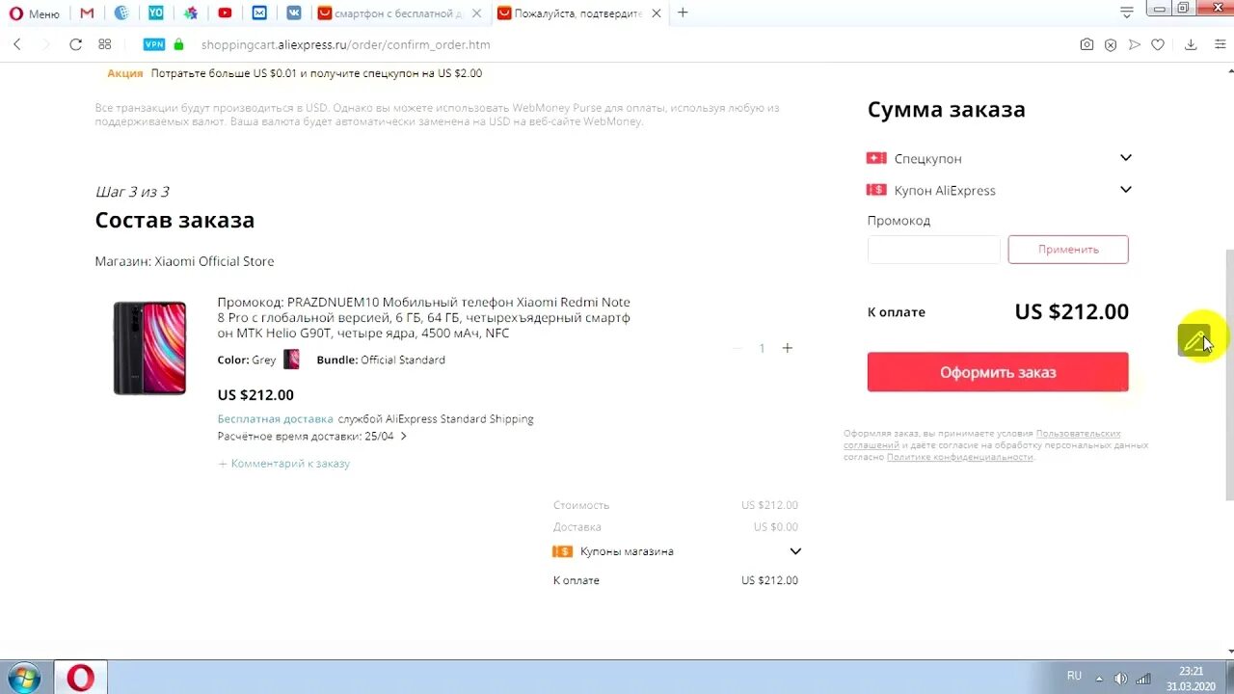The width and height of the screenshot is (1234, 694).
Task: Click the Купоны магазина orange coupon icon
Action: coord(562,551)
